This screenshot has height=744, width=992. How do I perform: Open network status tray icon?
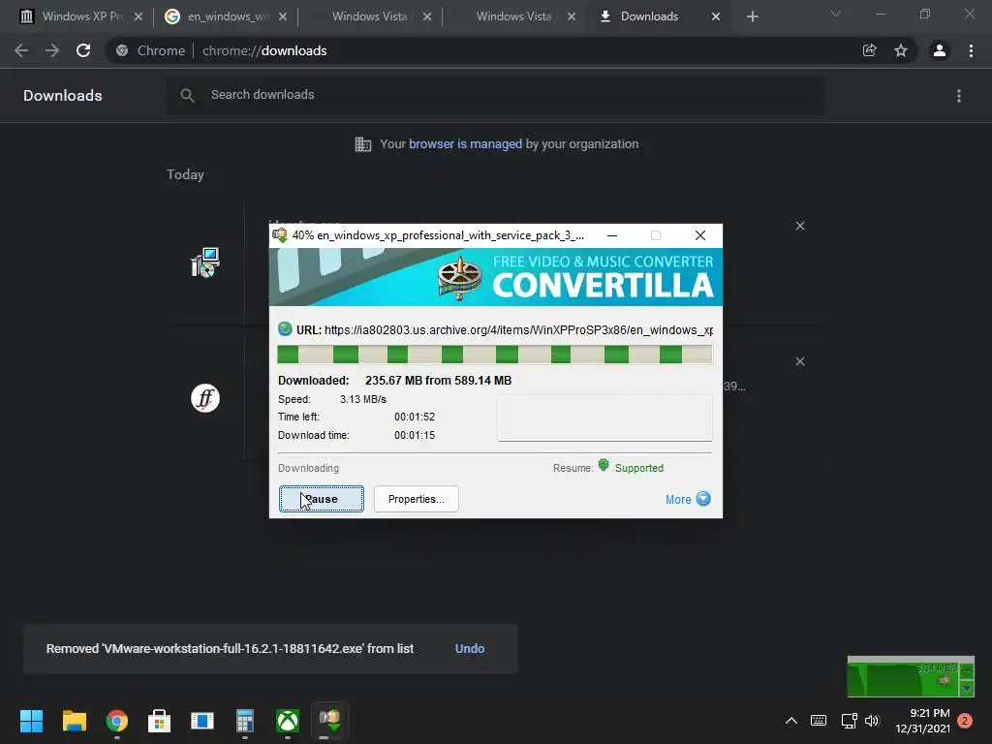click(849, 721)
